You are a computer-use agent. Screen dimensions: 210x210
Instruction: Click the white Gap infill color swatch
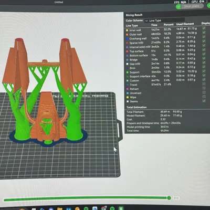(x=127, y=64)
